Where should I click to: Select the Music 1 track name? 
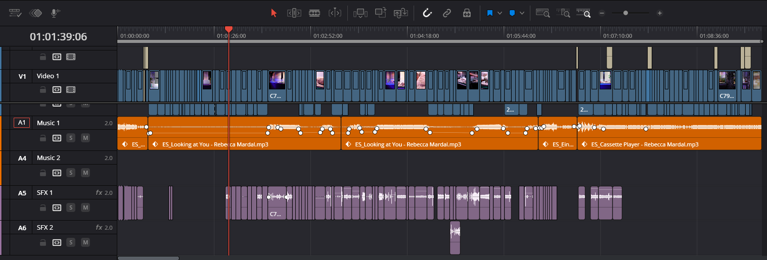click(49, 123)
